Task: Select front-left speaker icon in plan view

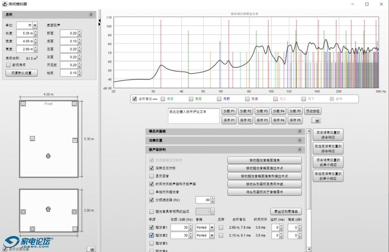Action: pos(23,104)
